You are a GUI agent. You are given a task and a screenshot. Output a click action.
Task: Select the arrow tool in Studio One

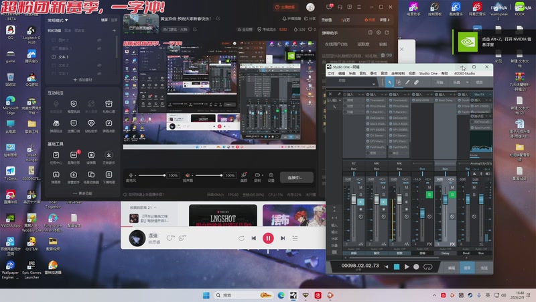pyautogui.click(x=389, y=82)
